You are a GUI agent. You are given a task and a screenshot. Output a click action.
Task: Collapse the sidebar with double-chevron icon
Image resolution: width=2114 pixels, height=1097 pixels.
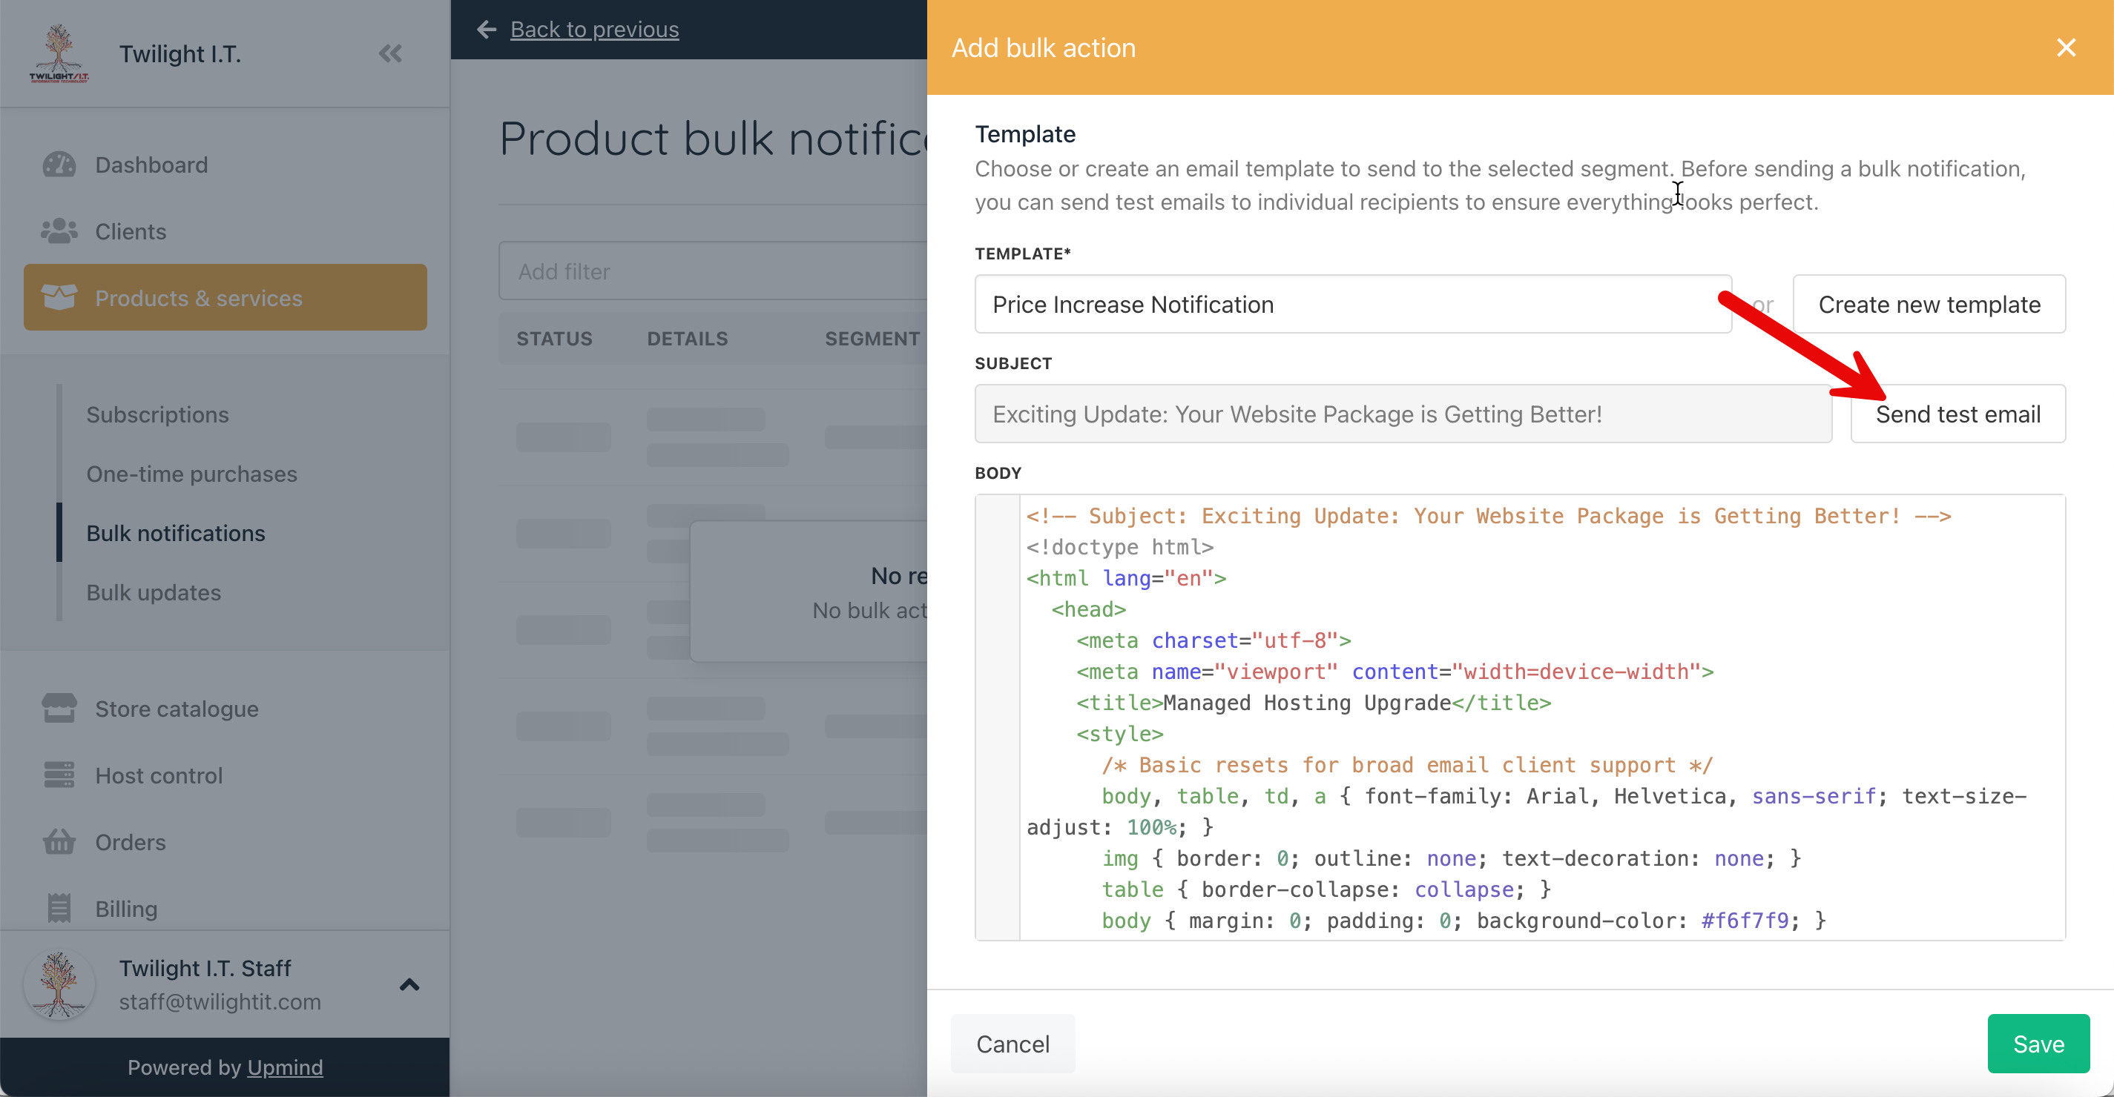[391, 54]
